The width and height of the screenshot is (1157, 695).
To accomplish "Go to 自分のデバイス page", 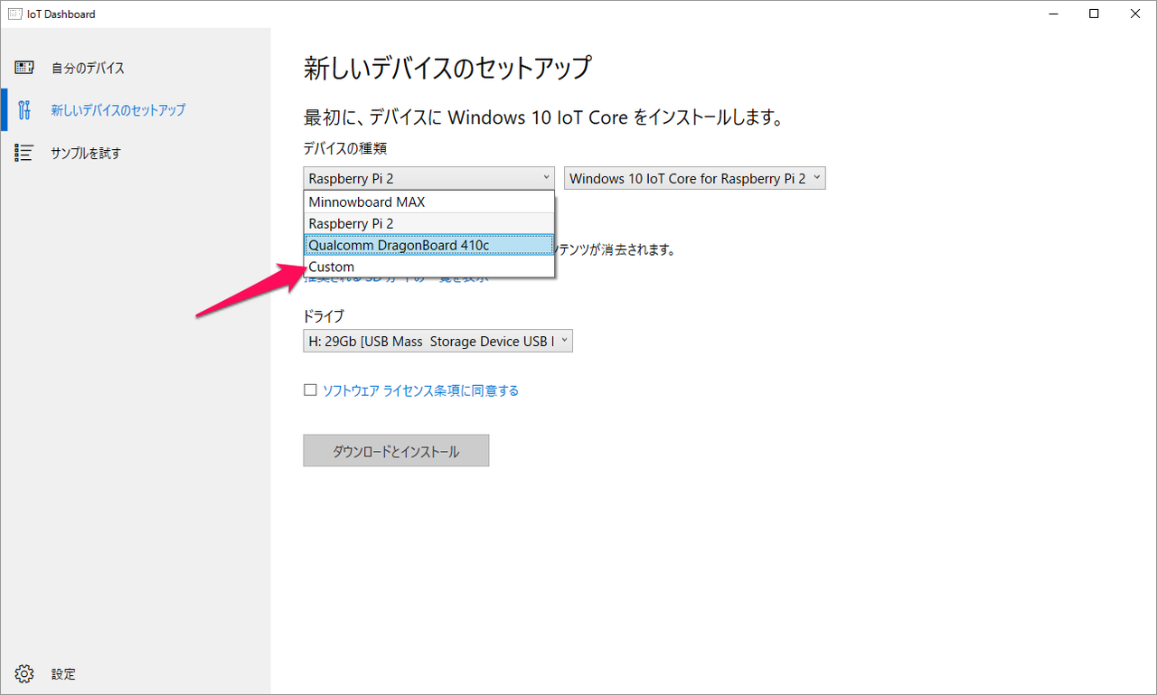I will (x=88, y=68).
